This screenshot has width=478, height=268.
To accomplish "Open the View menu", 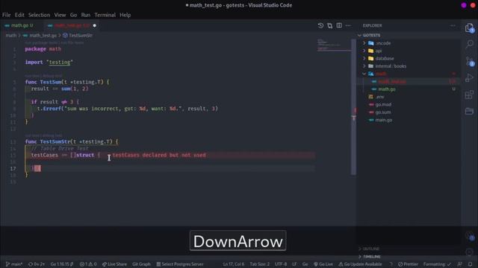I will (x=60, y=15).
